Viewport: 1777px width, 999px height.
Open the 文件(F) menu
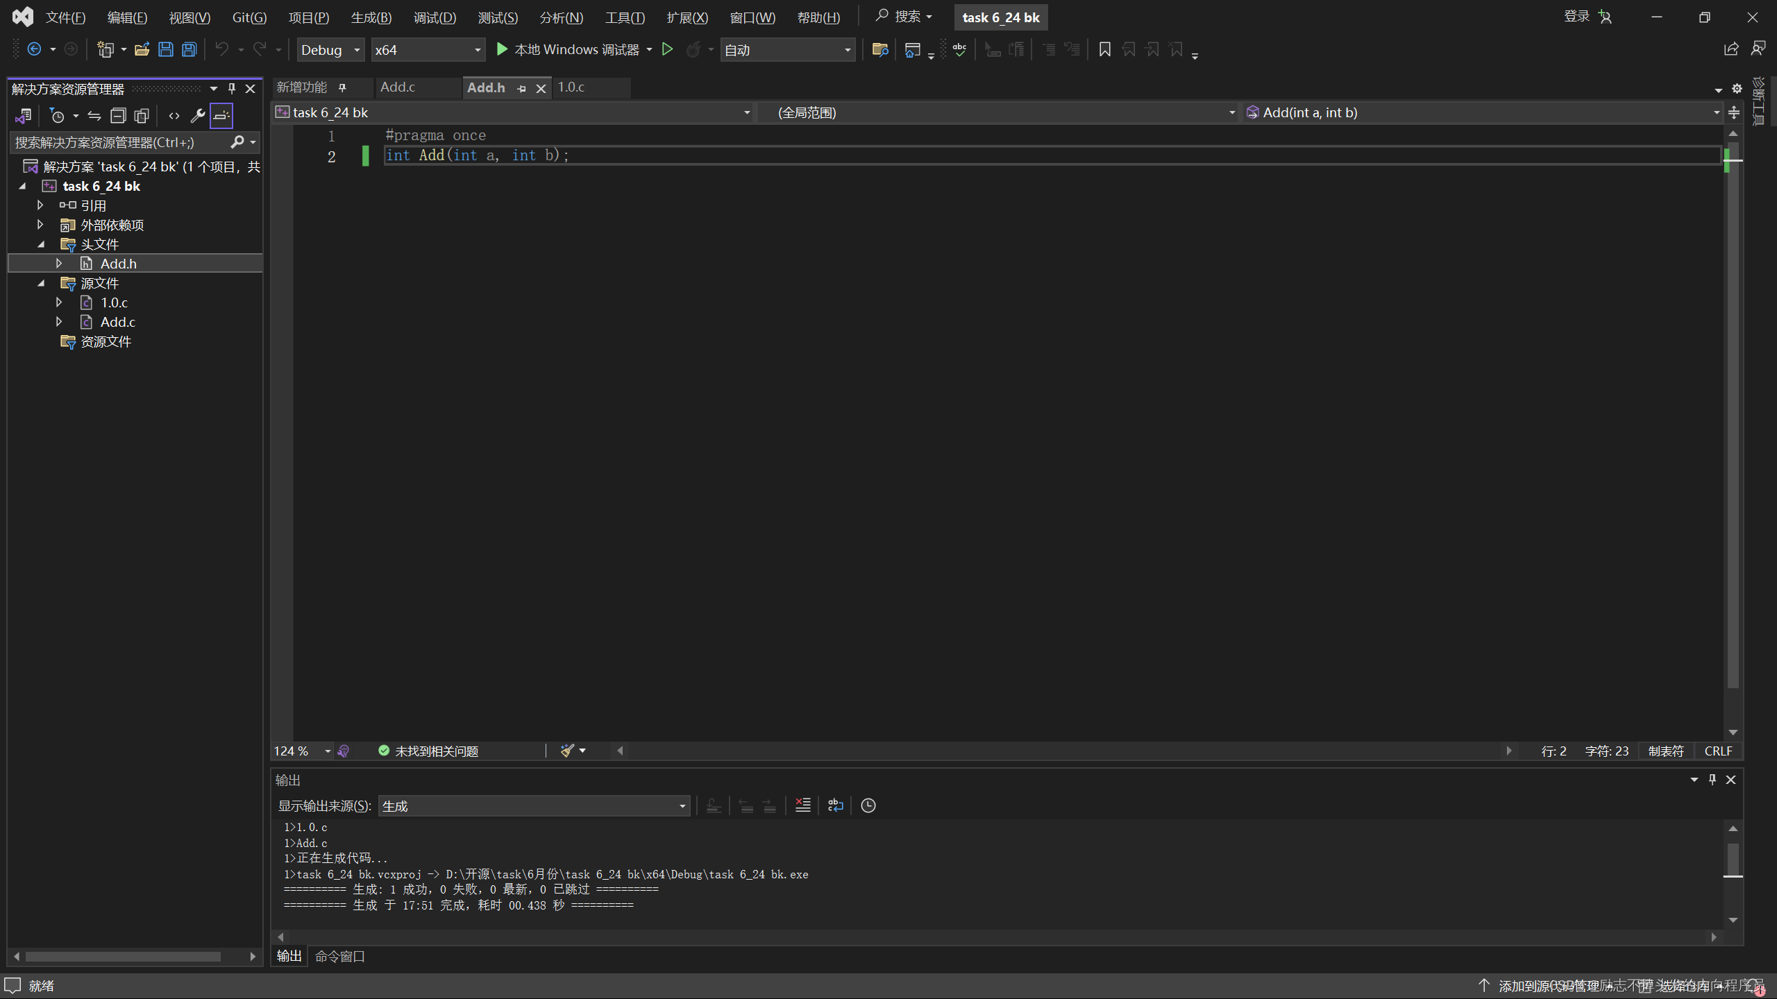[x=65, y=17]
